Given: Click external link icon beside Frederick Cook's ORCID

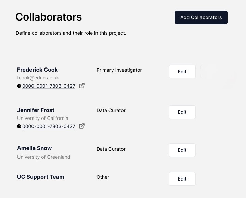Looking at the screenshot, I should coord(82,86).
